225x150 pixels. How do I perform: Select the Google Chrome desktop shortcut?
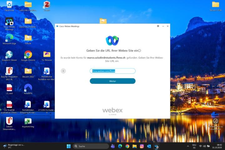[28, 56]
